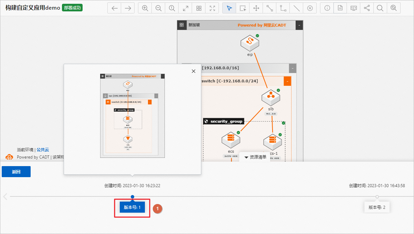This screenshot has height=234, width=414.
Task: Select the 版本号: 1 version label
Action: click(132, 207)
